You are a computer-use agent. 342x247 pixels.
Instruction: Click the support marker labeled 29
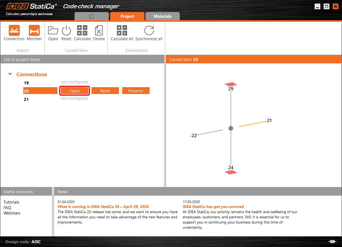coord(231,84)
